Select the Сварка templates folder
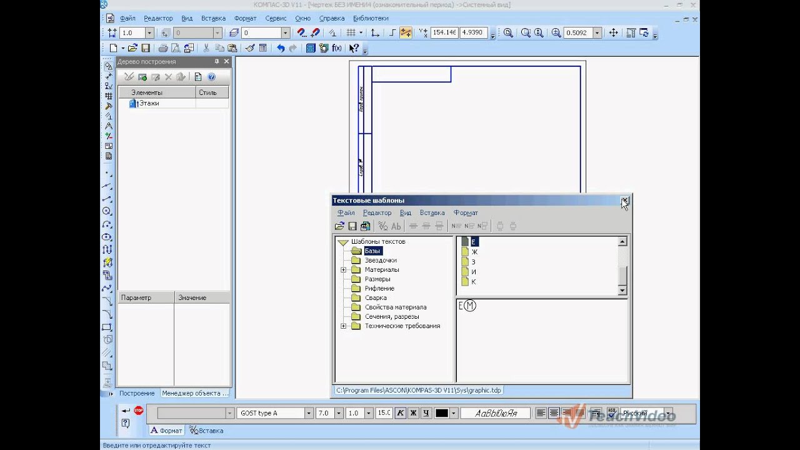800x450 pixels. (x=376, y=297)
